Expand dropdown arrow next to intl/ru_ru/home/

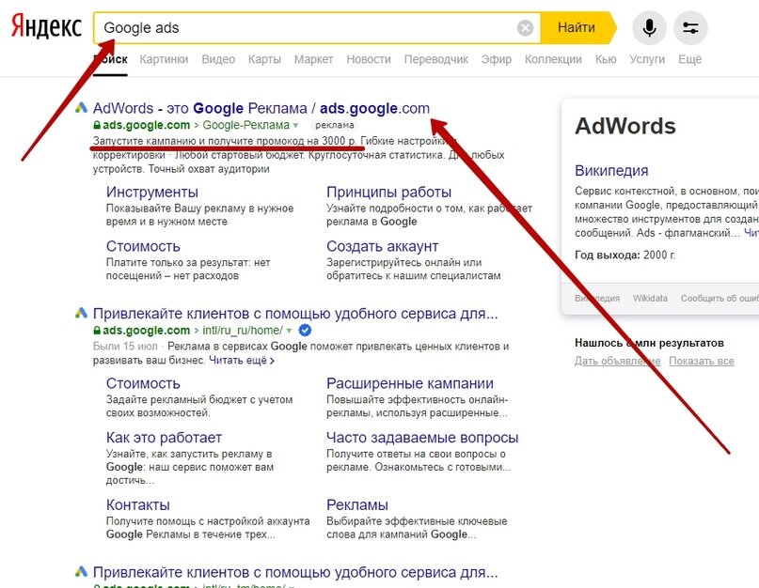click(x=289, y=331)
